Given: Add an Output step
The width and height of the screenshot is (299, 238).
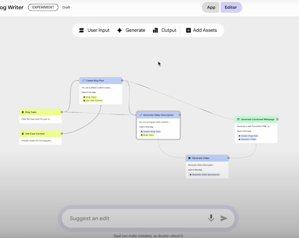Looking at the screenshot, I should coord(165,30).
